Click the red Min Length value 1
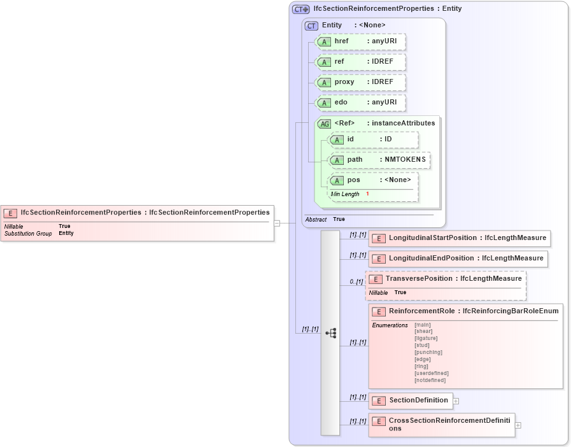 pos(367,194)
